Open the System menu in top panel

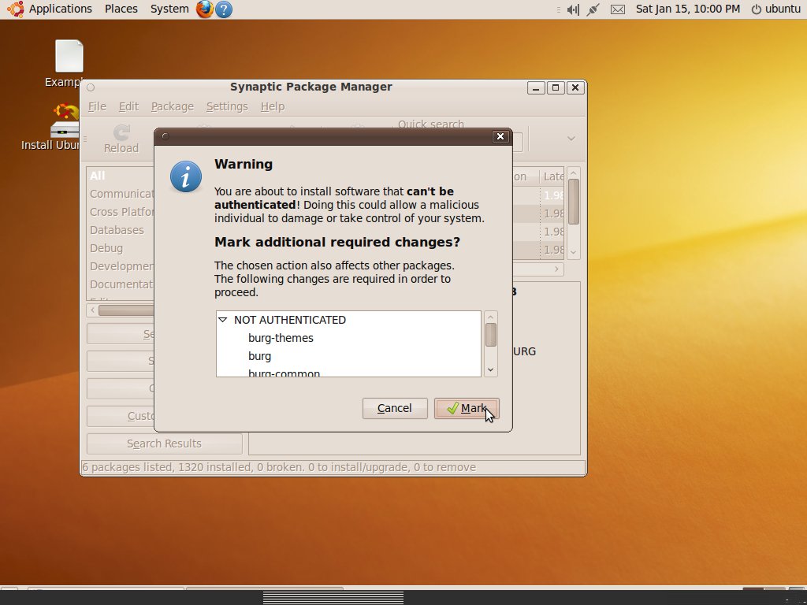click(x=169, y=9)
